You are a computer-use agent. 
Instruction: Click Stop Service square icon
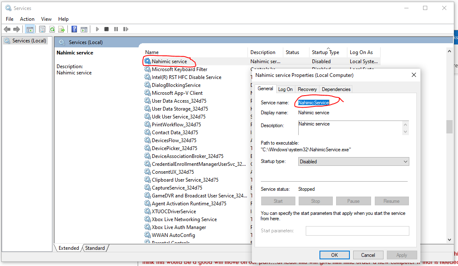coord(106,29)
